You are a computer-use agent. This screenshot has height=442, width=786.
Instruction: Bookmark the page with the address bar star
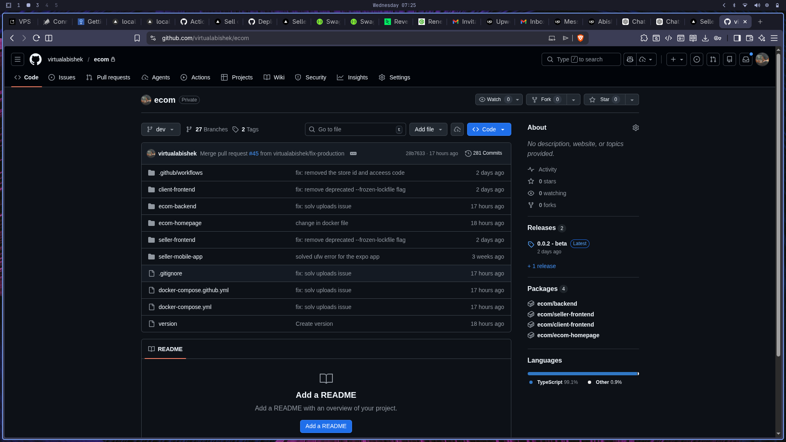[137, 38]
